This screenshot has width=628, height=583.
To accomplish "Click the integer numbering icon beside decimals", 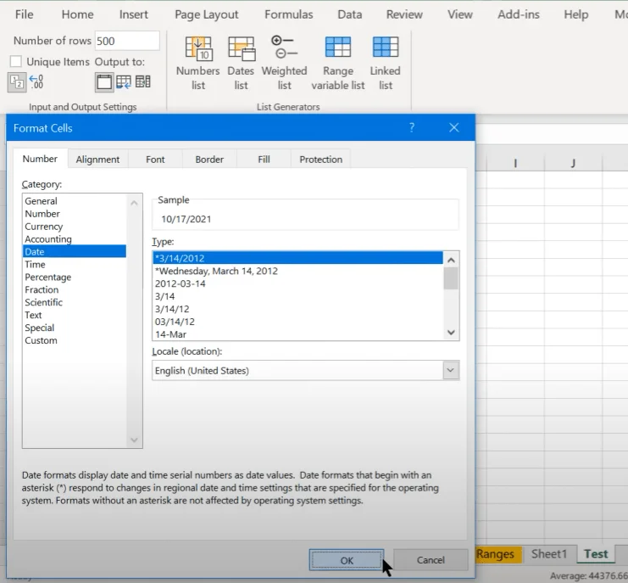I will point(17,82).
